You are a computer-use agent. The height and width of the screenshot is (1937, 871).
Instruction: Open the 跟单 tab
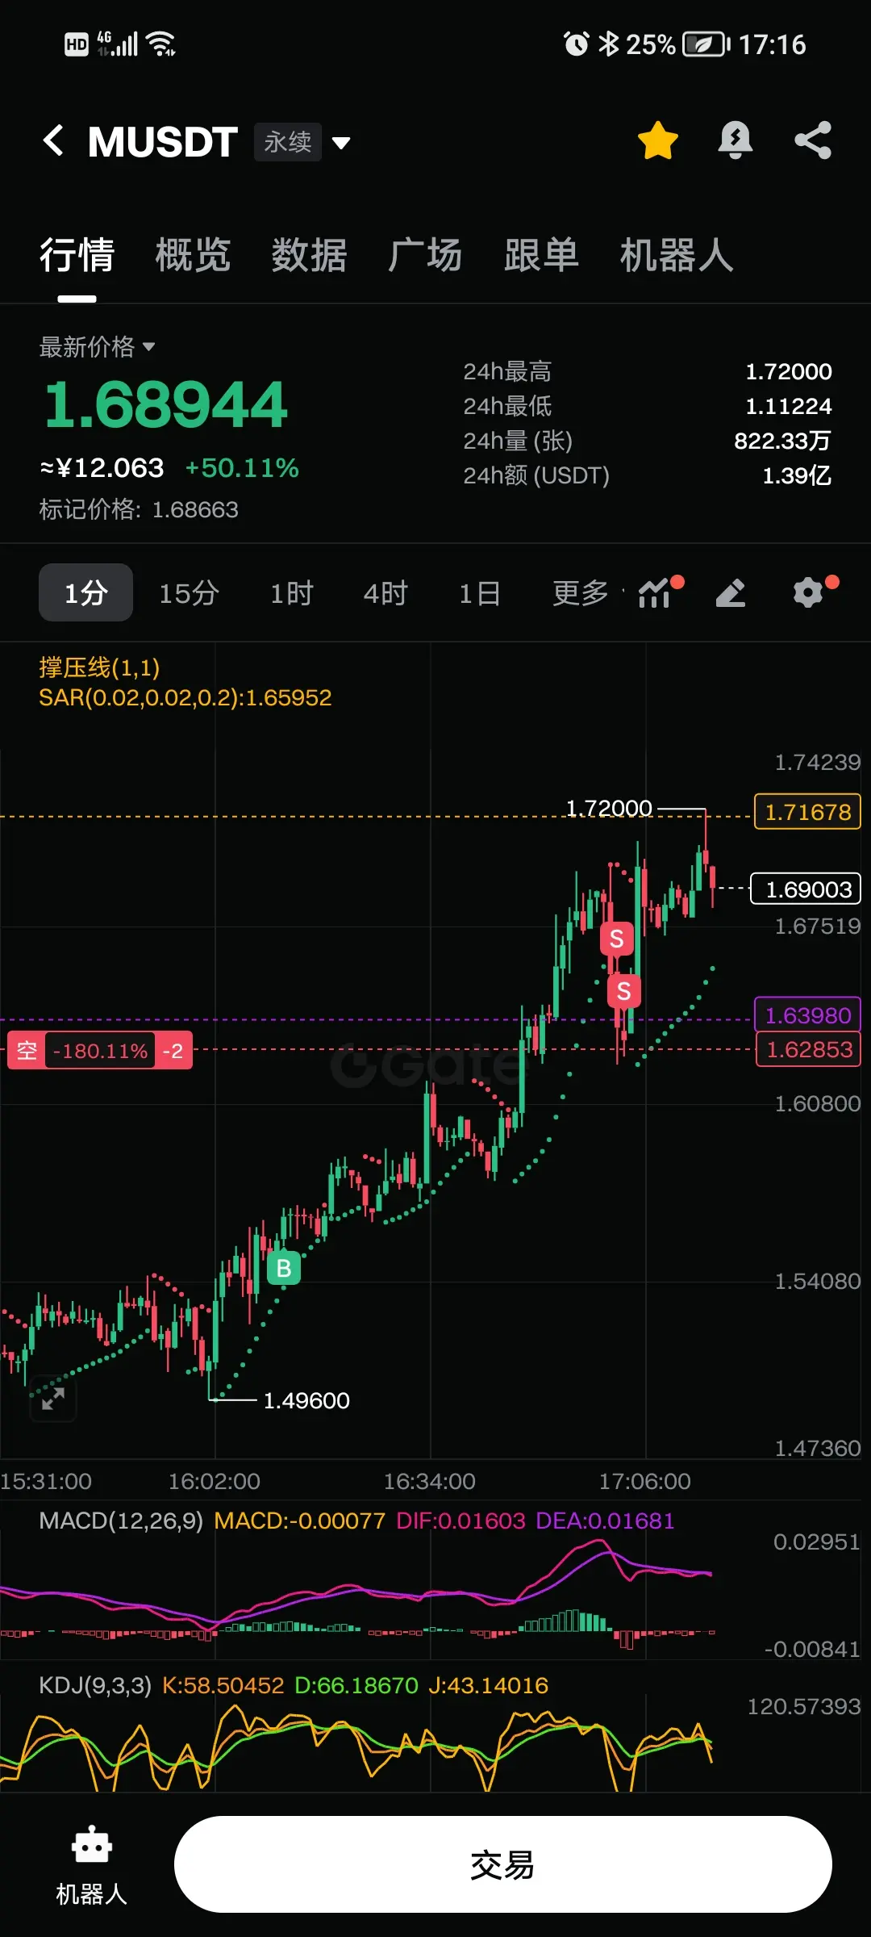[x=542, y=255]
